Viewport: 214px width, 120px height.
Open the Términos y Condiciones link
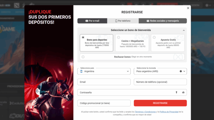[145, 112]
